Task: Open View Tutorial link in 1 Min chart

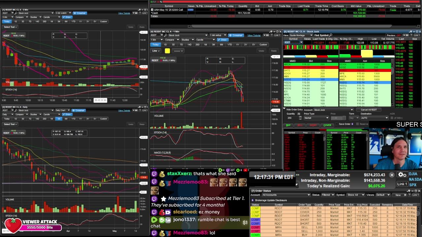Action: click(x=254, y=35)
